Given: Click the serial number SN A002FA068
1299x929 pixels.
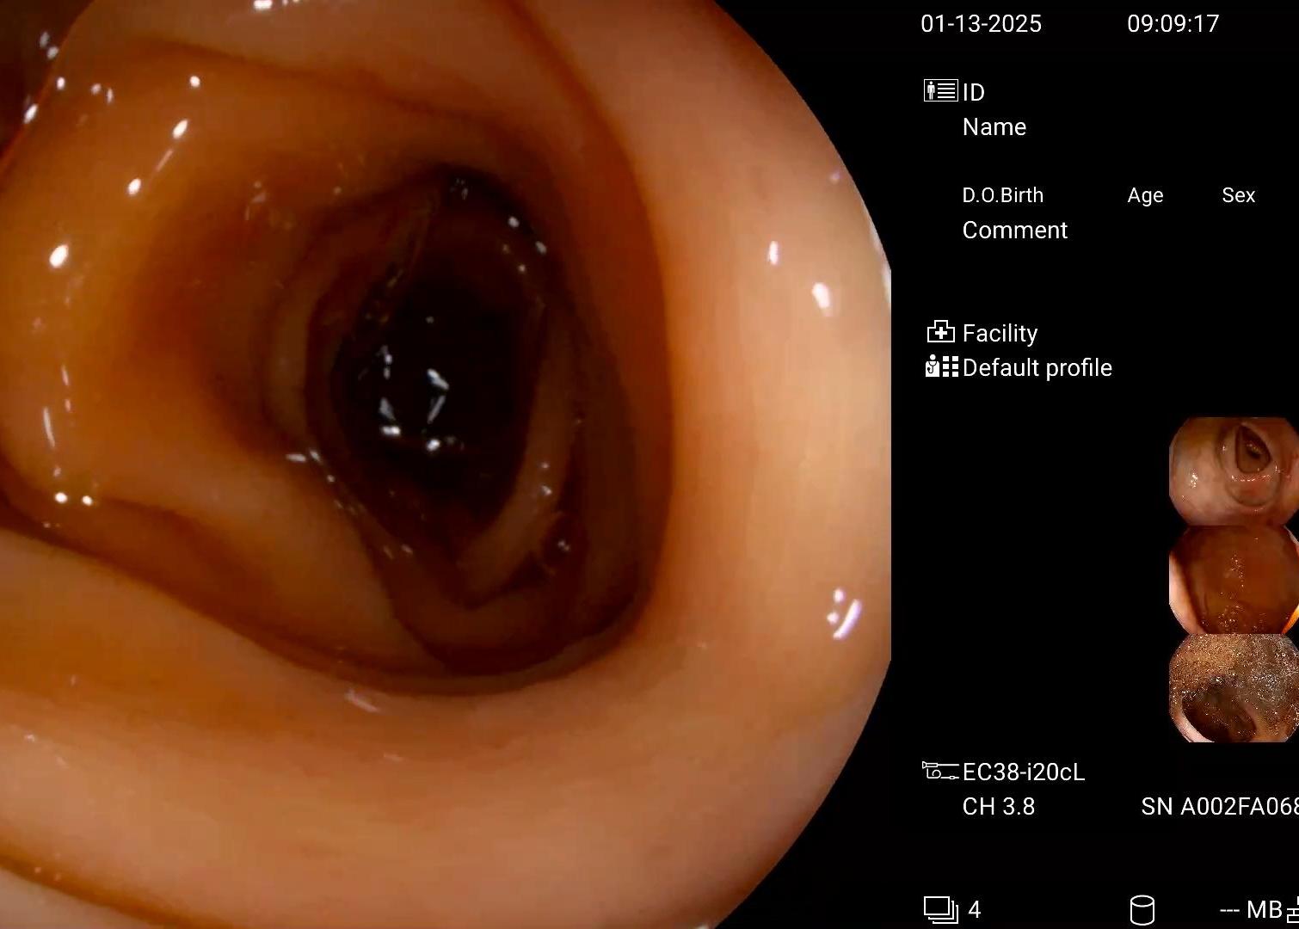Looking at the screenshot, I should click(x=1220, y=807).
